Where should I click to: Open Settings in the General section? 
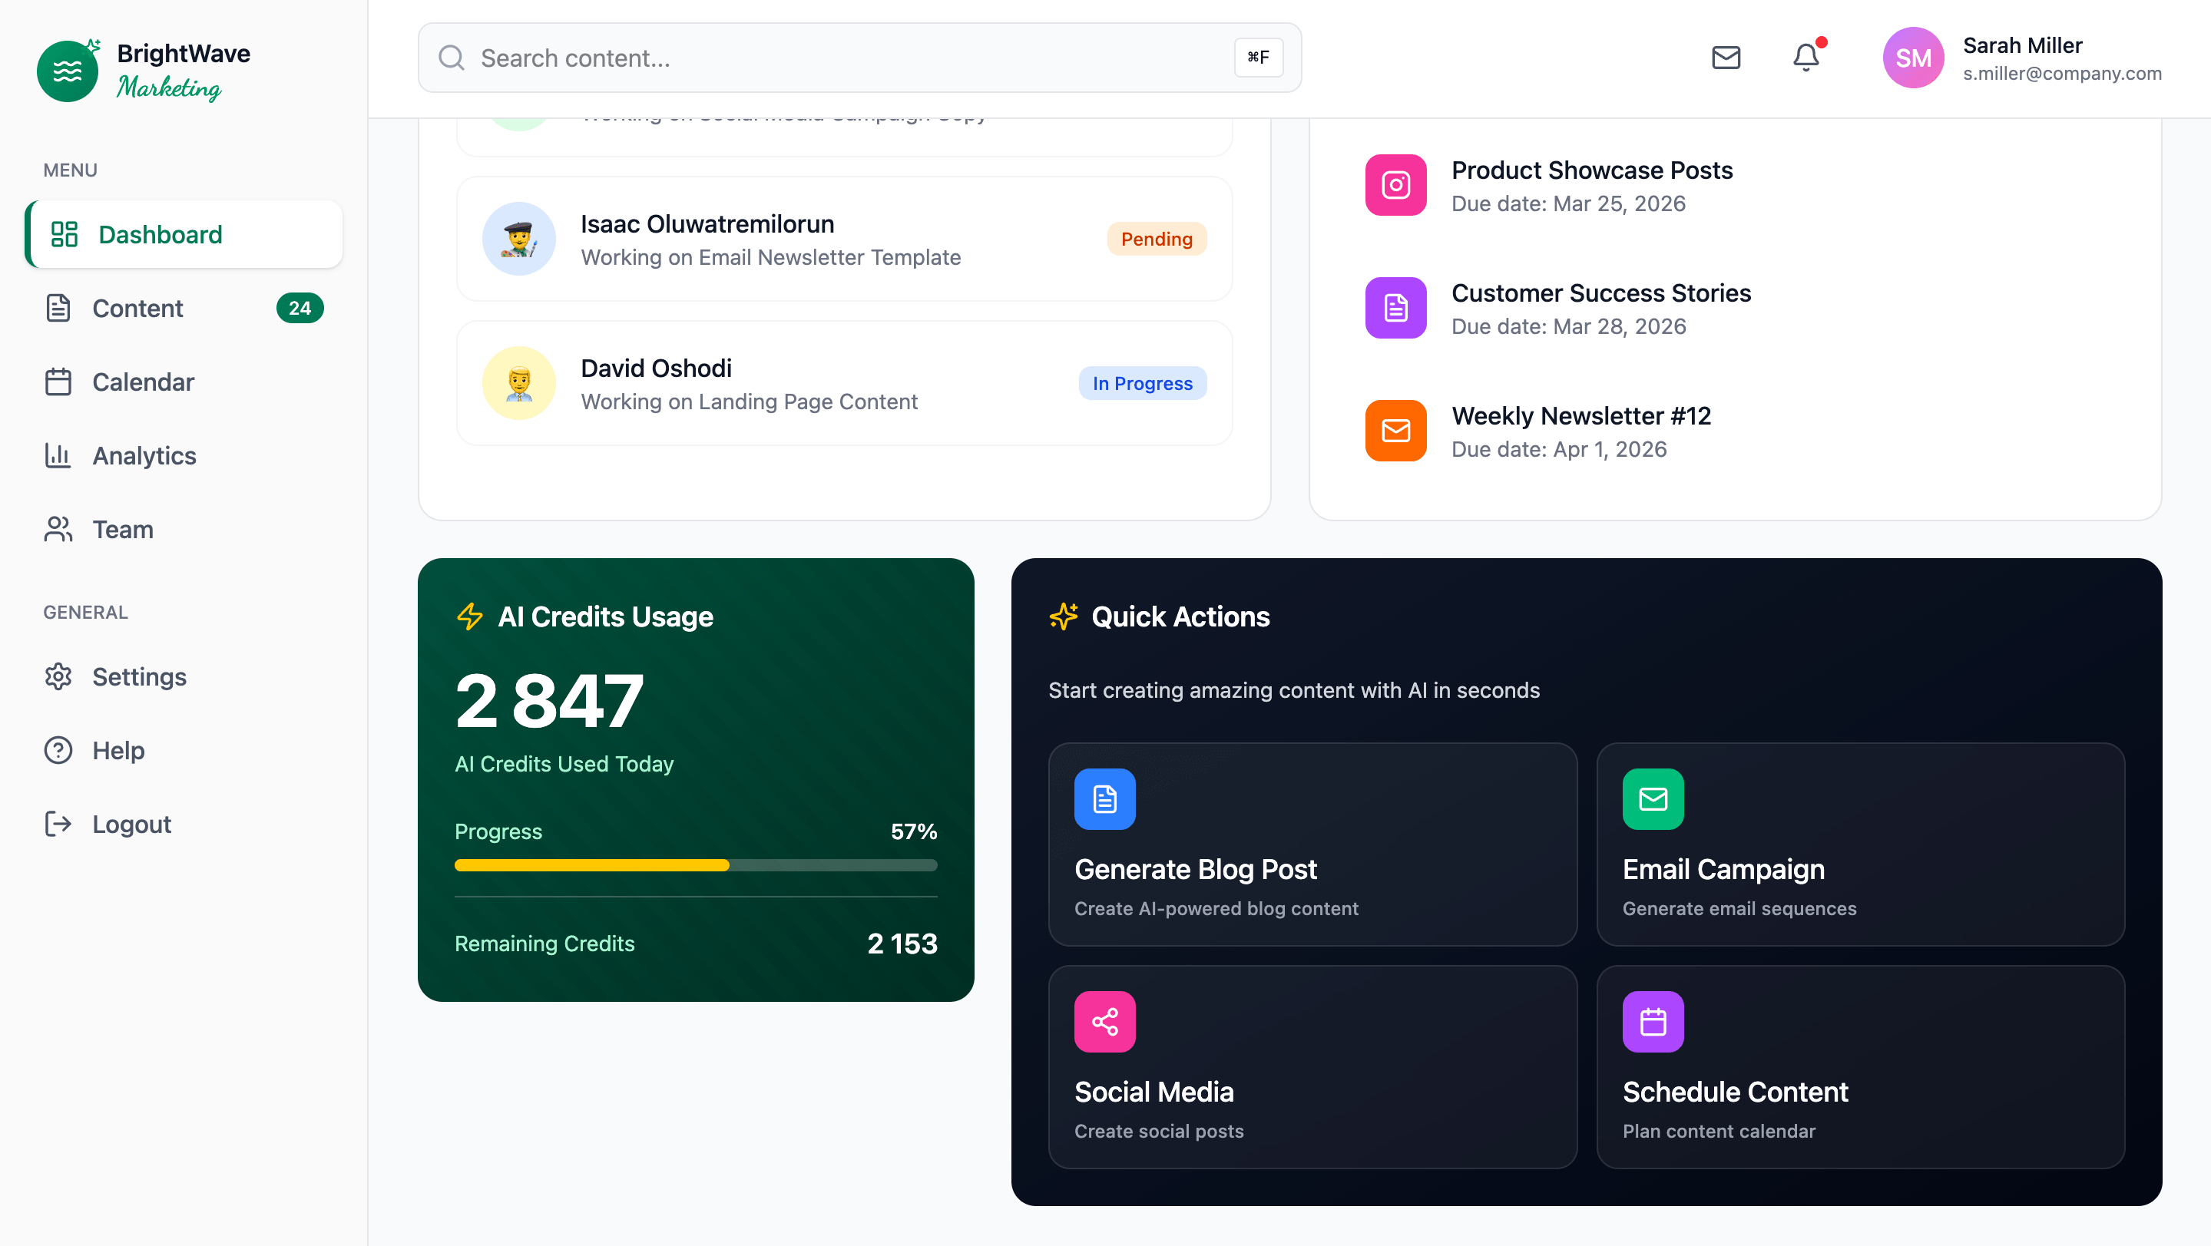tap(139, 676)
